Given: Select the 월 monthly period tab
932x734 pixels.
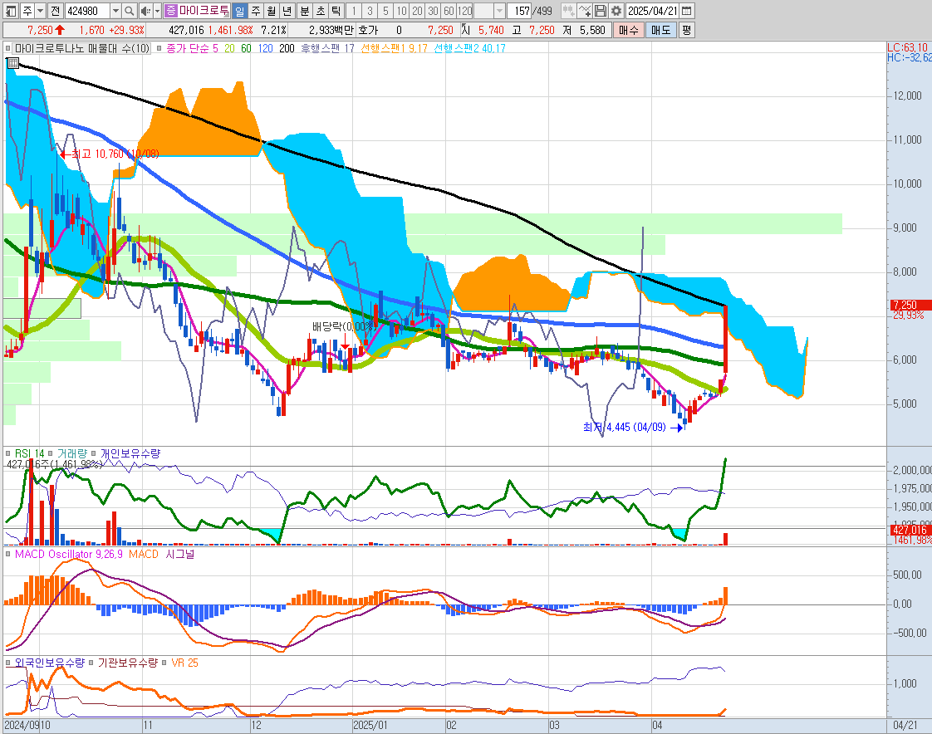Looking at the screenshot, I should tap(272, 11).
